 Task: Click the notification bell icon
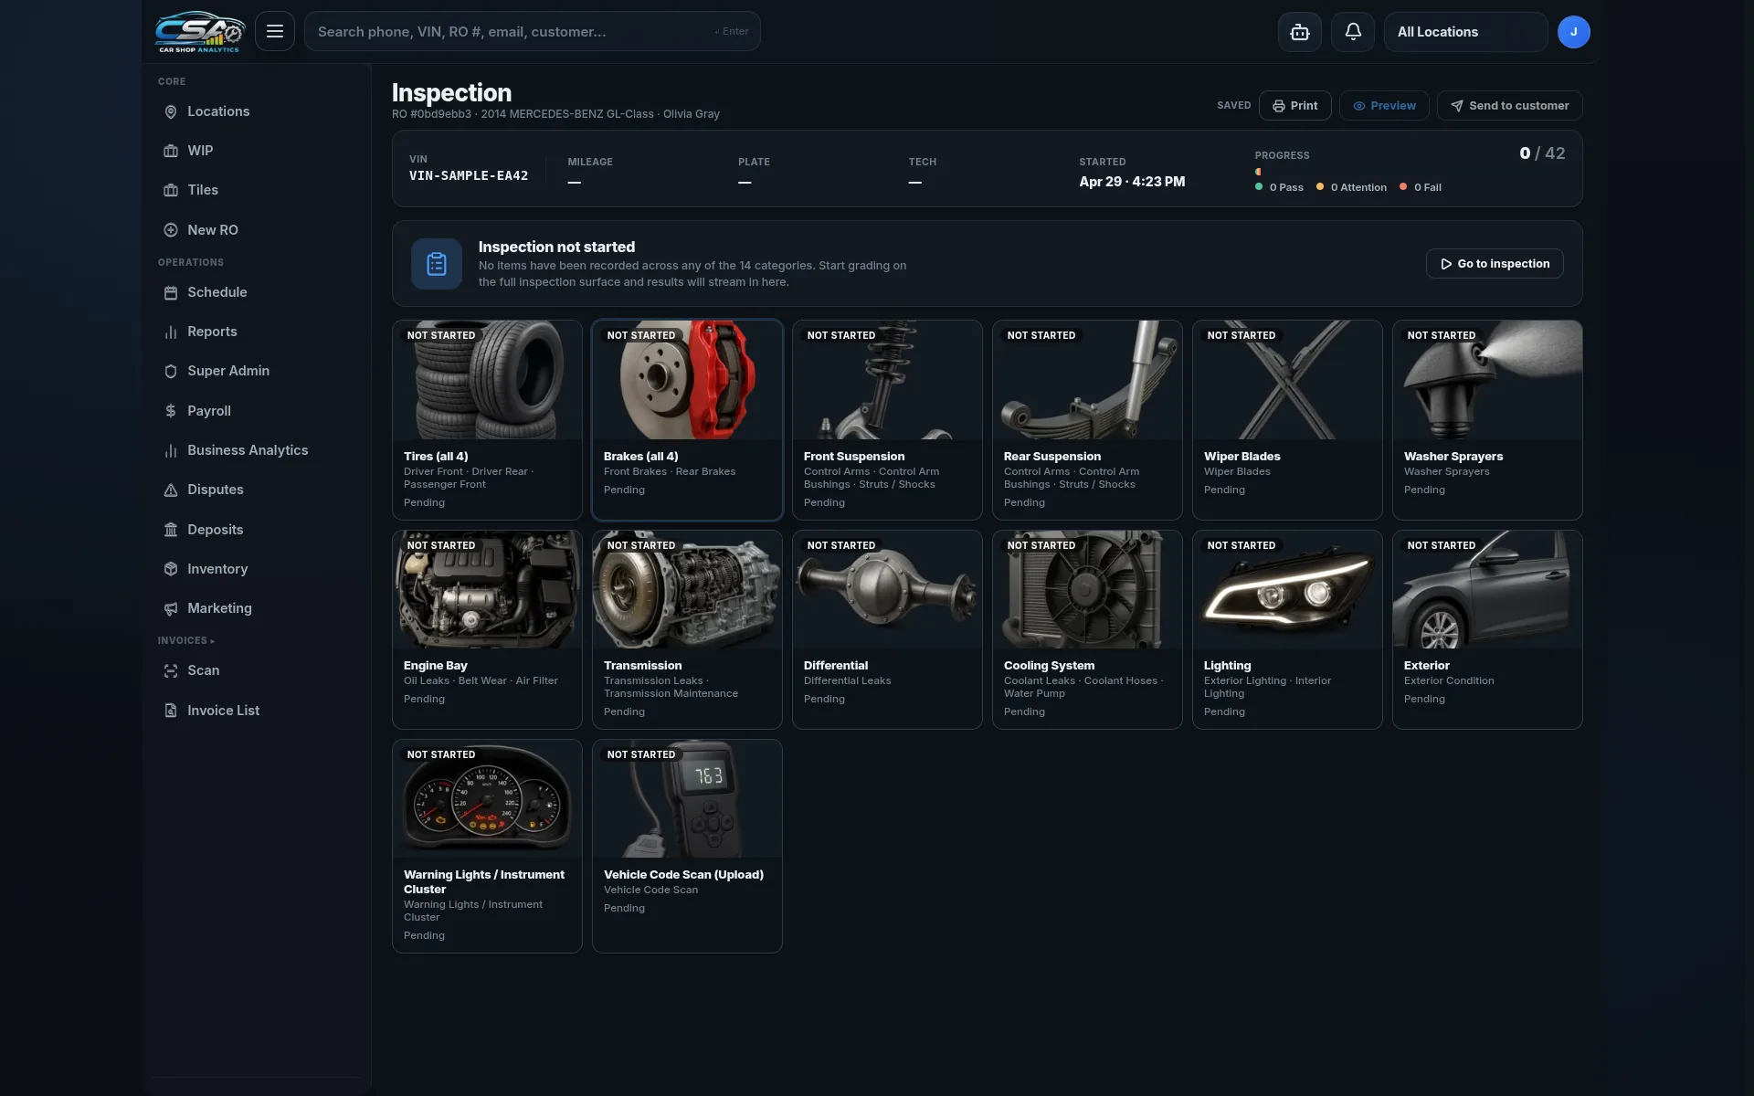click(1352, 32)
